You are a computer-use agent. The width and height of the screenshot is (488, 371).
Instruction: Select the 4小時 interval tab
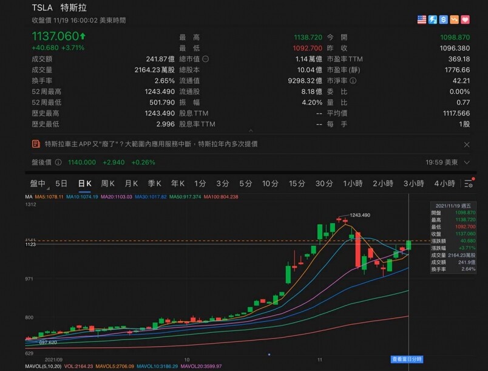point(444,183)
